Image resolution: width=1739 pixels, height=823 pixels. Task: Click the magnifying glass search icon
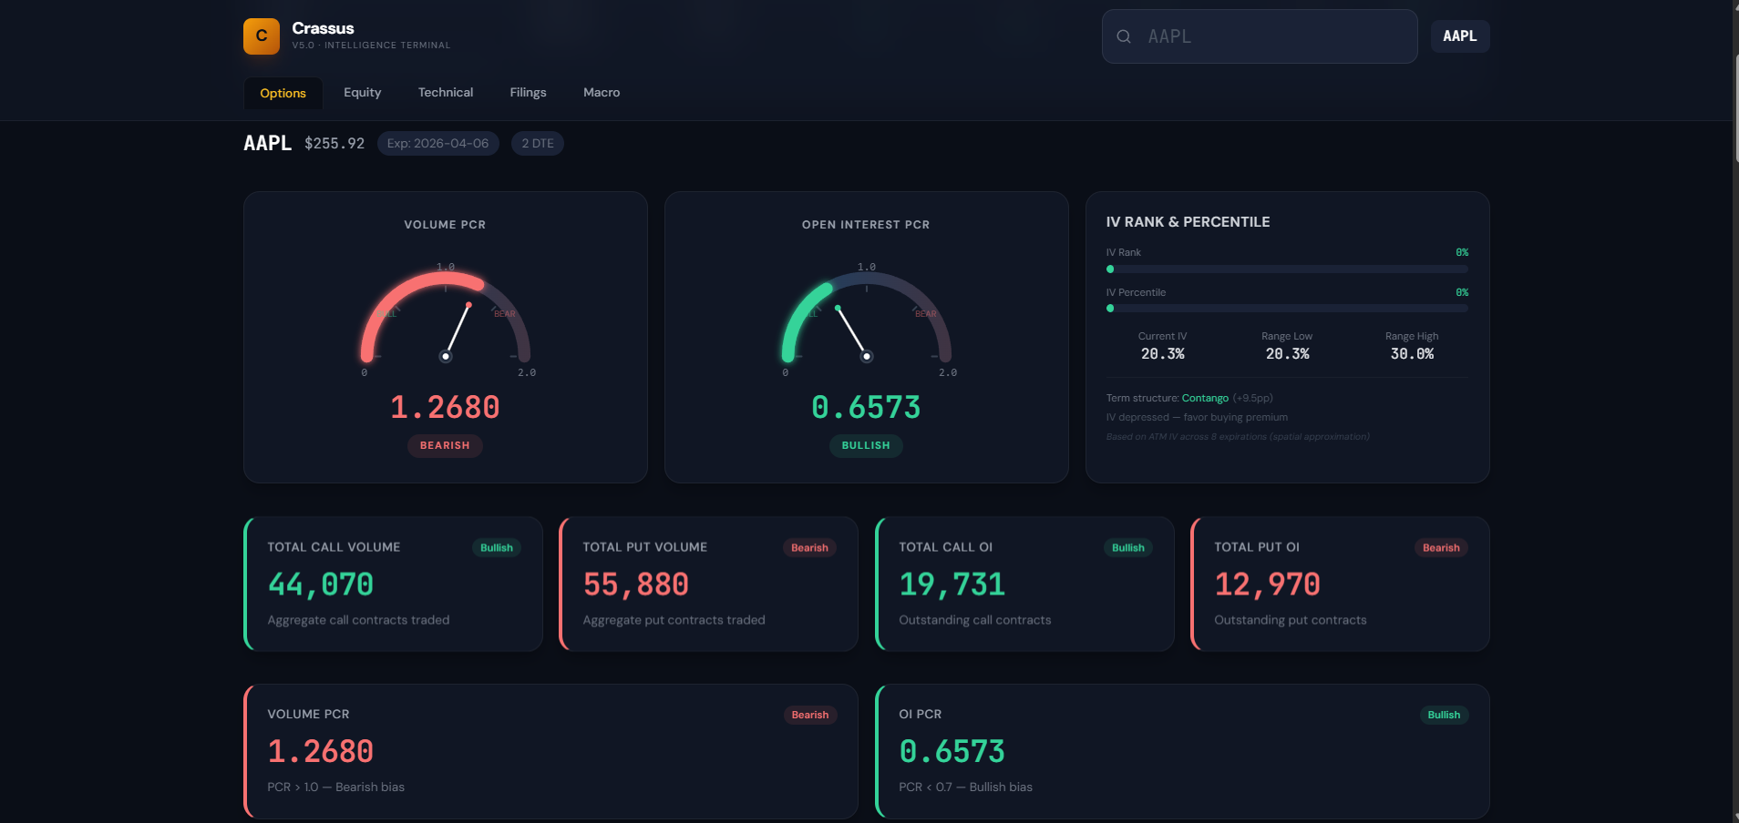1124,36
